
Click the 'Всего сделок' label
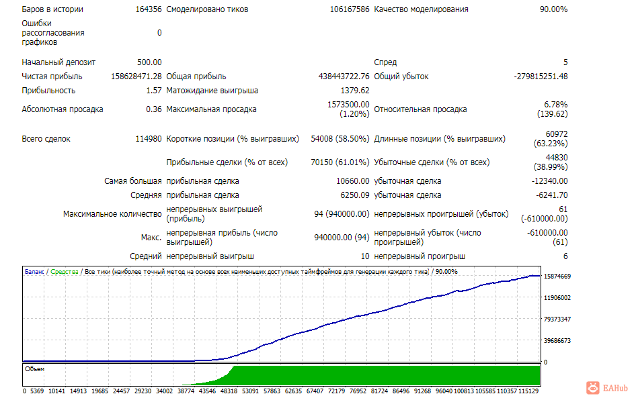point(46,139)
